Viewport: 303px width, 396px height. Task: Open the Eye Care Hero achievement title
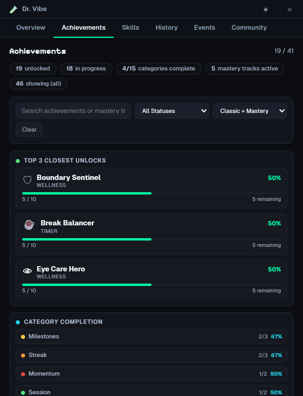pos(61,269)
